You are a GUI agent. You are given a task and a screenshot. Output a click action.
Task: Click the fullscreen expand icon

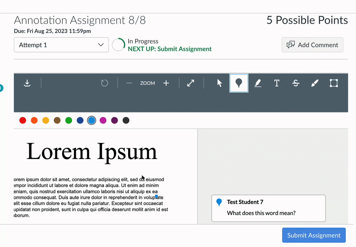click(190, 83)
